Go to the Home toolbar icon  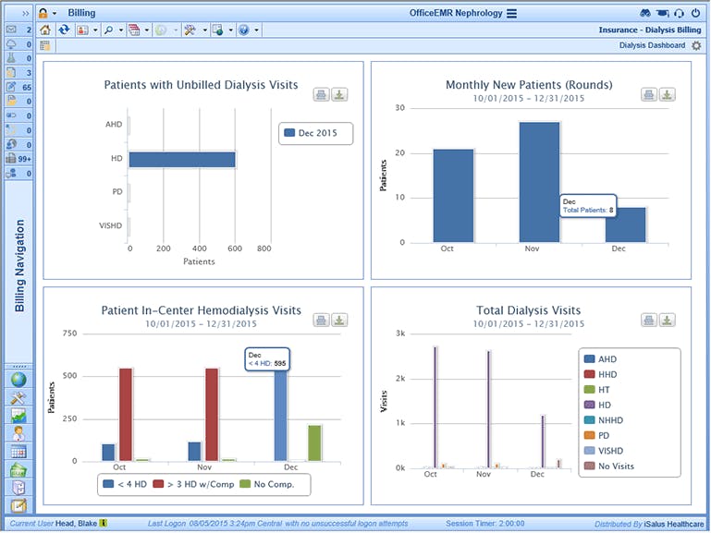point(45,30)
